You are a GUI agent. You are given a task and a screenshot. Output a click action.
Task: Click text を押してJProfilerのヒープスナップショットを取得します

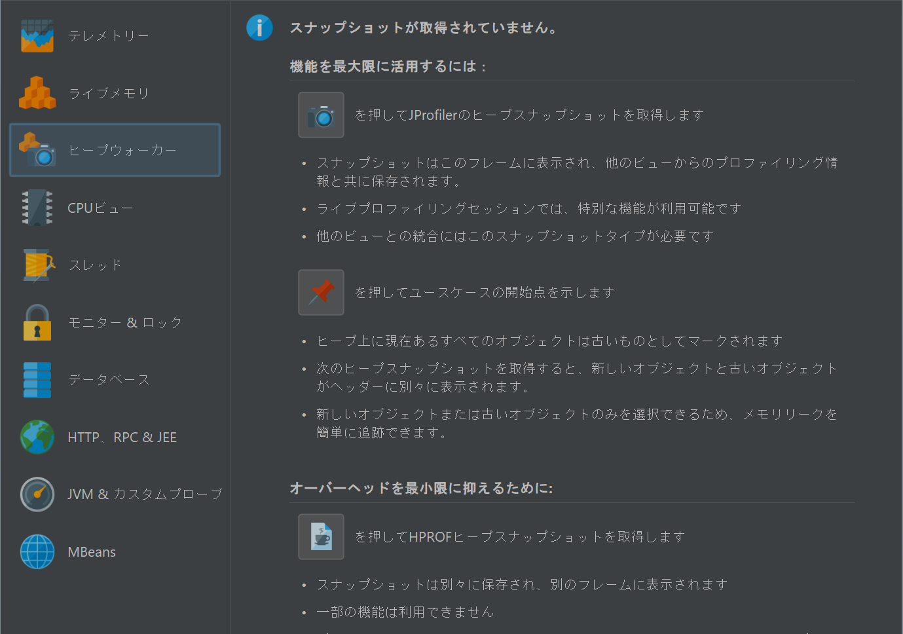click(529, 115)
